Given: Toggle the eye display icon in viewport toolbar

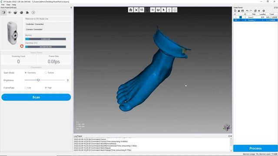Looking at the screenshot, I should pyautogui.click(x=152, y=10).
